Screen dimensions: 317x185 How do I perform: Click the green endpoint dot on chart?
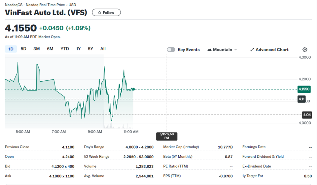coord(133,89)
